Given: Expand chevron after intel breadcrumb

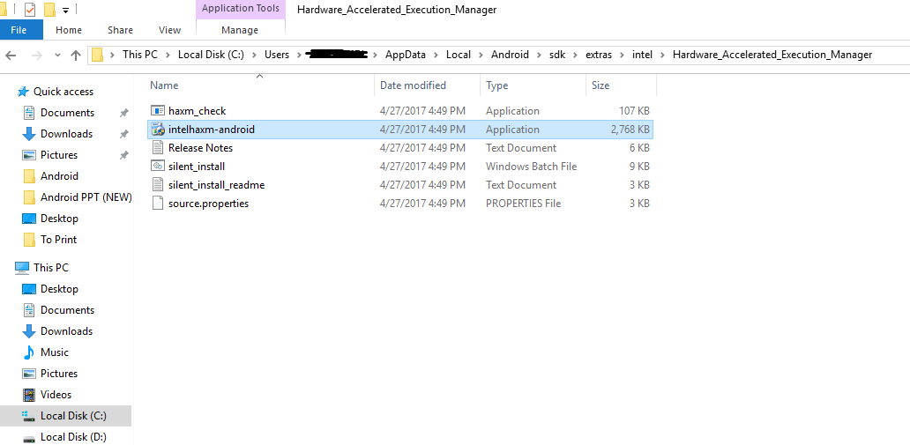Looking at the screenshot, I should [662, 56].
